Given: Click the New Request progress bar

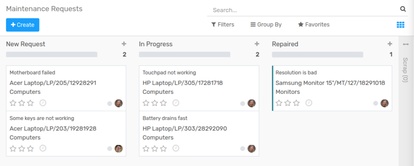Looking at the screenshot, I should pos(52,54).
